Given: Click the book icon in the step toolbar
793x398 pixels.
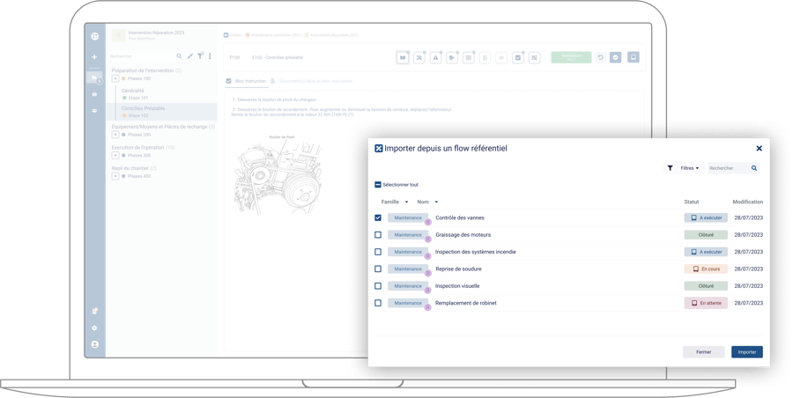Looking at the screenshot, I should (403, 57).
